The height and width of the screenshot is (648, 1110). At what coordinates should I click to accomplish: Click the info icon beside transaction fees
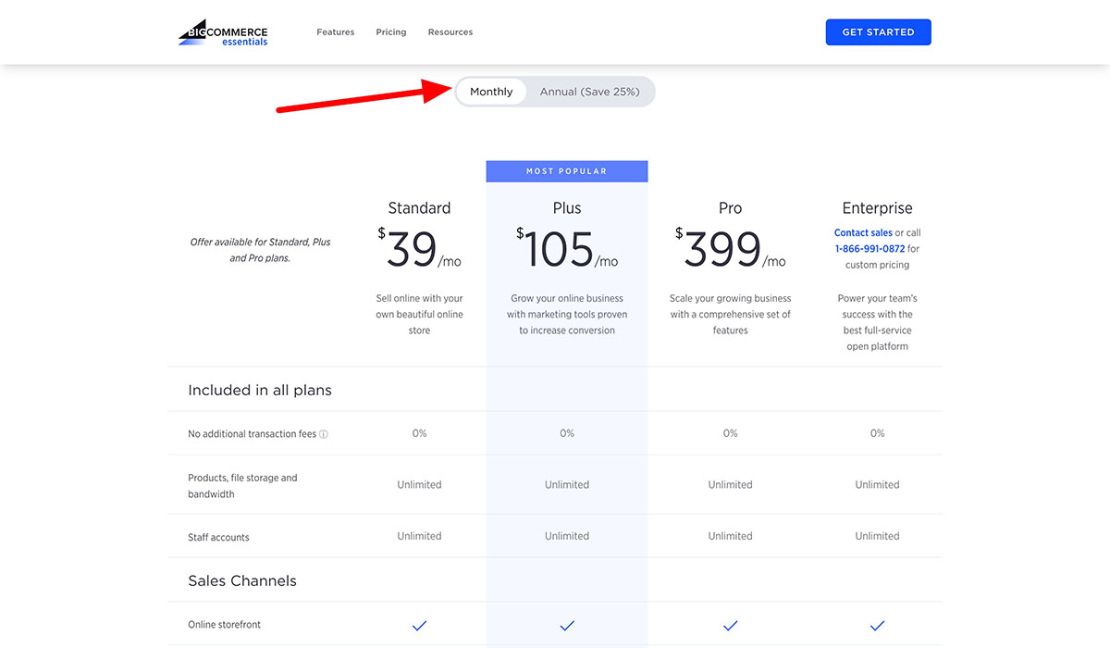321,433
